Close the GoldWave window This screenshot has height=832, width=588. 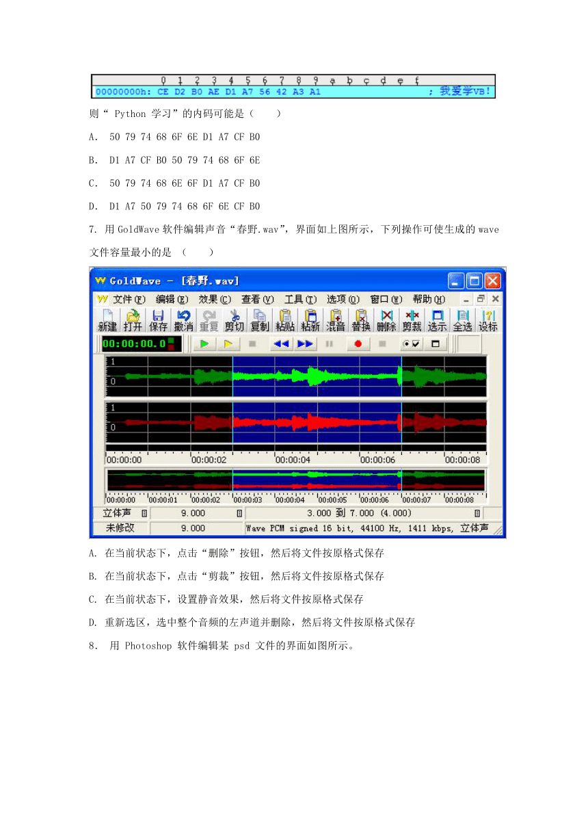coord(492,281)
